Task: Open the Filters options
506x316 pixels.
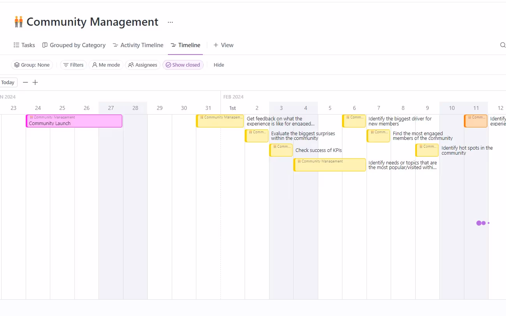Action: tap(73, 65)
